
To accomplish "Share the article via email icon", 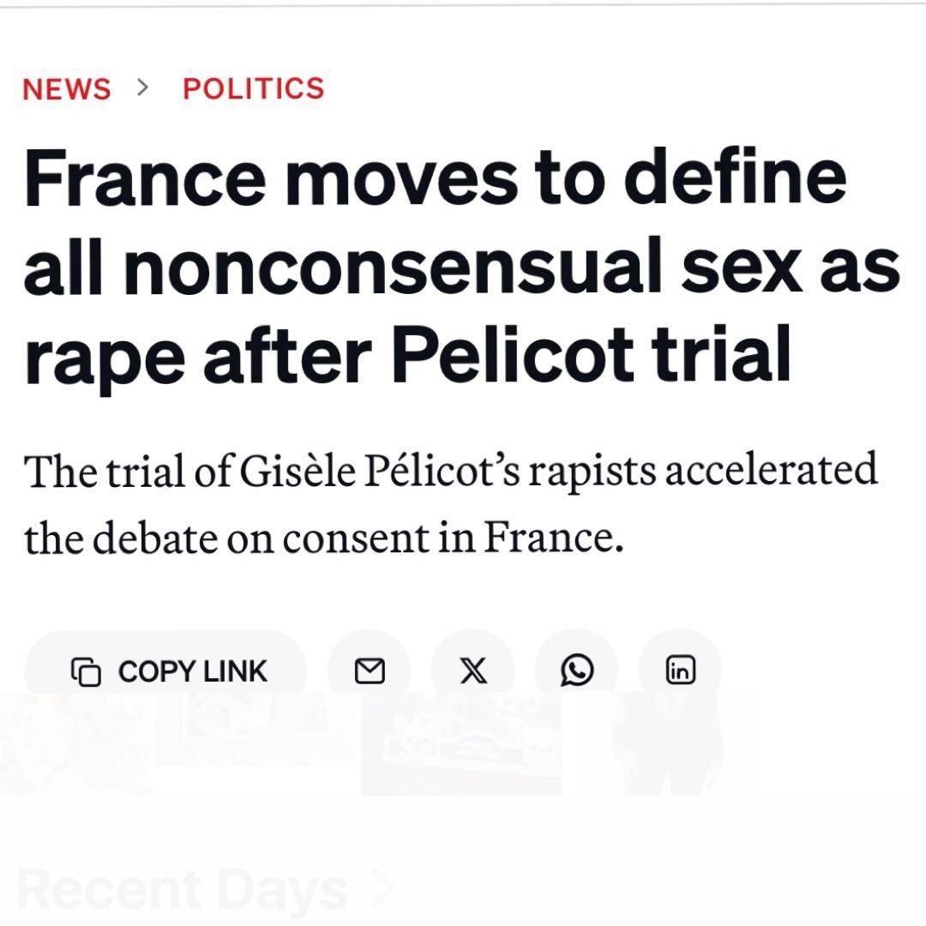I will [370, 671].
